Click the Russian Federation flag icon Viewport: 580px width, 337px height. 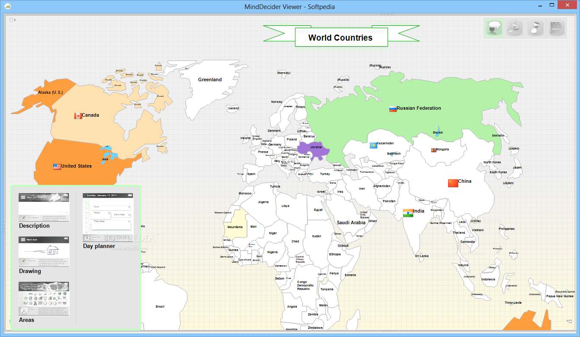[393, 108]
